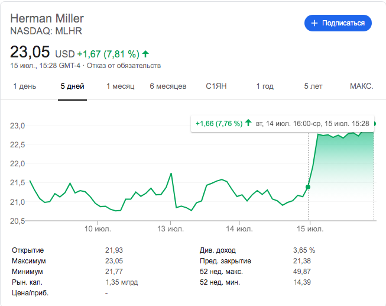Click the 10 июл. axis label
386x306 pixels.
click(x=98, y=229)
